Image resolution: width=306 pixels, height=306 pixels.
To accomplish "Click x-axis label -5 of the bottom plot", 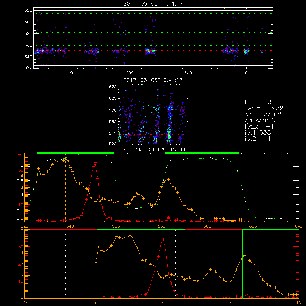I will pos(93,303).
